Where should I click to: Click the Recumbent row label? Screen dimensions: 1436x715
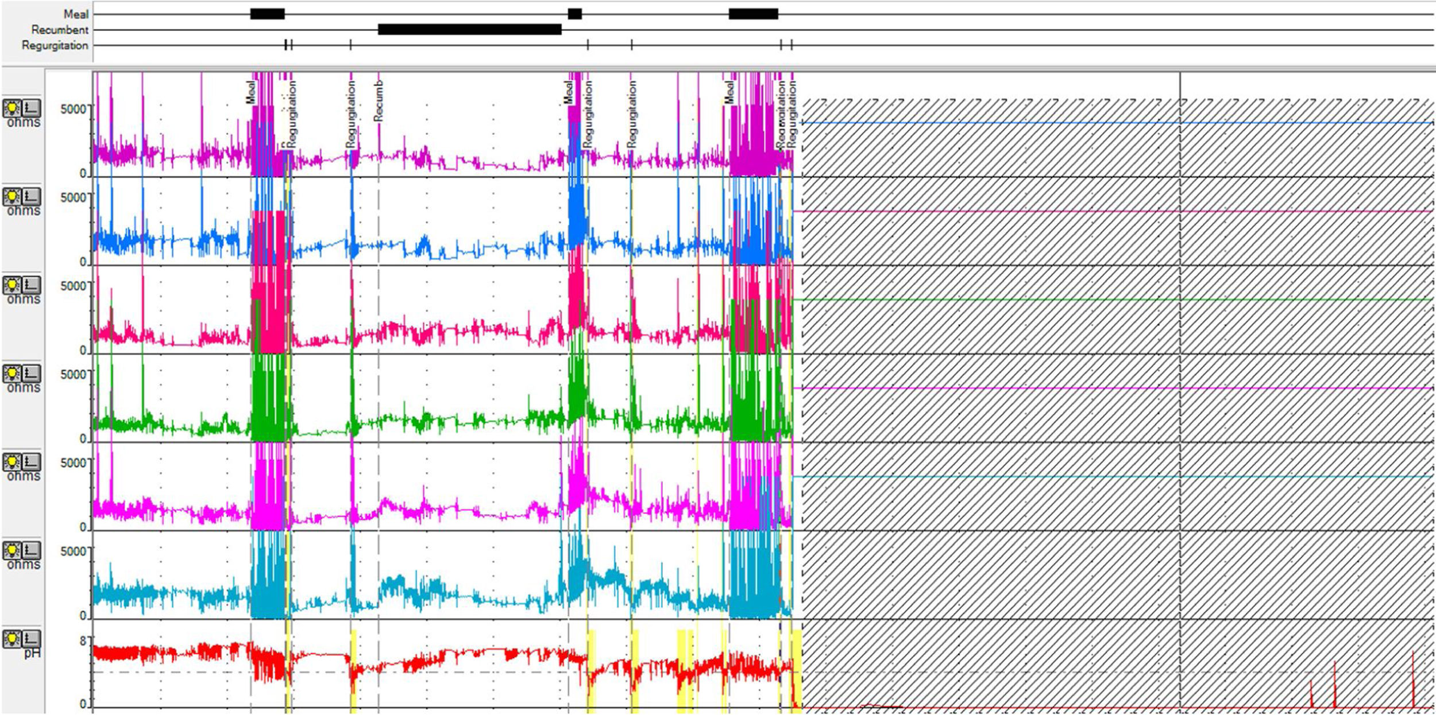pyautogui.click(x=60, y=30)
